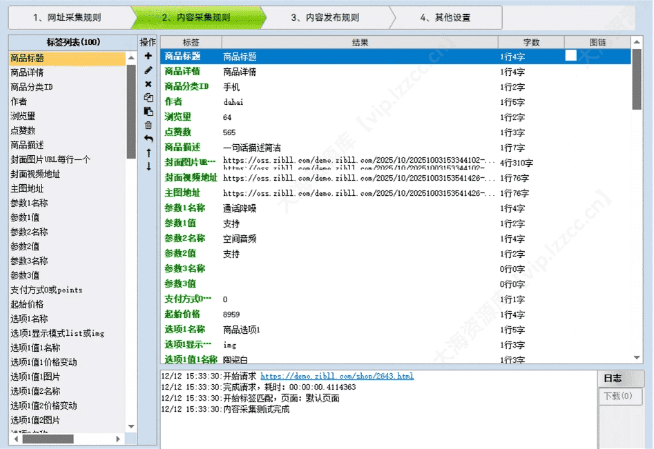The width and height of the screenshot is (654, 449).
Task: Toggle the 图链 checkbox in 商品标题 row
Action: (x=571, y=55)
